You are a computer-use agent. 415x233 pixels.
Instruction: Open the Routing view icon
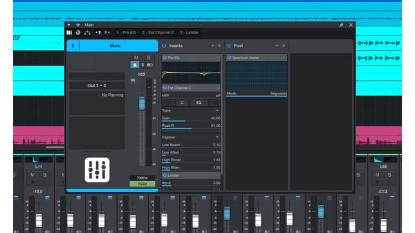(x=87, y=33)
